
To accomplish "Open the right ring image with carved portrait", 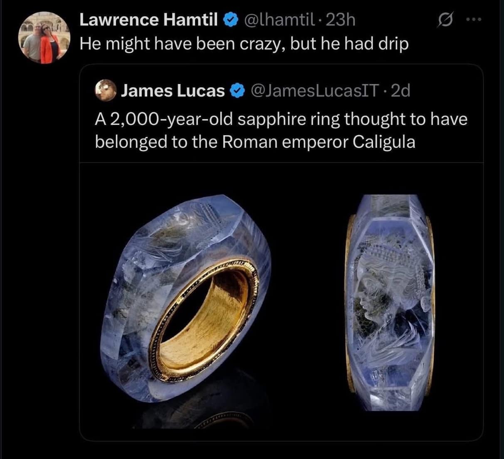I will (x=390, y=302).
